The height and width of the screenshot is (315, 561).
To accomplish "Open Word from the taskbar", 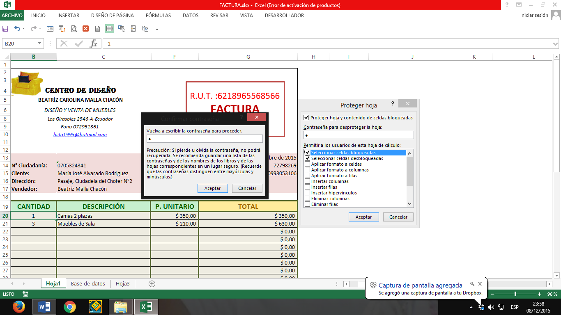I will tap(44, 307).
